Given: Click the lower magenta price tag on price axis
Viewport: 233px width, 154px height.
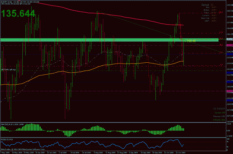Looking at the screenshot, I should tap(230, 91).
